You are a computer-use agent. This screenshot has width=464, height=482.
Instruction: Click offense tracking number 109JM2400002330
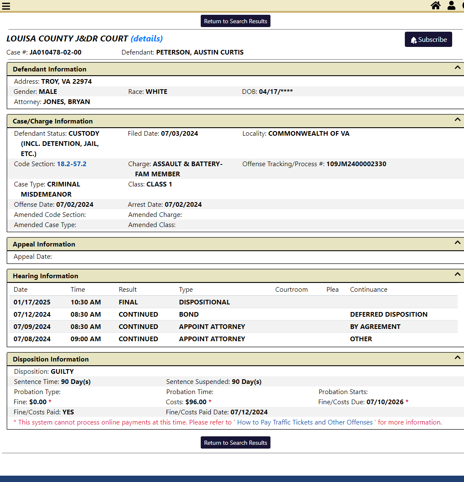tap(356, 164)
